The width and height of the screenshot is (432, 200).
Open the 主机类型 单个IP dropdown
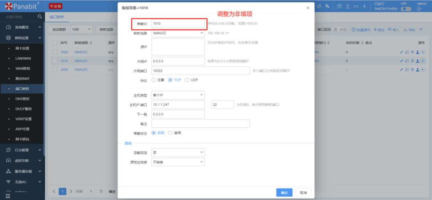[178, 95]
